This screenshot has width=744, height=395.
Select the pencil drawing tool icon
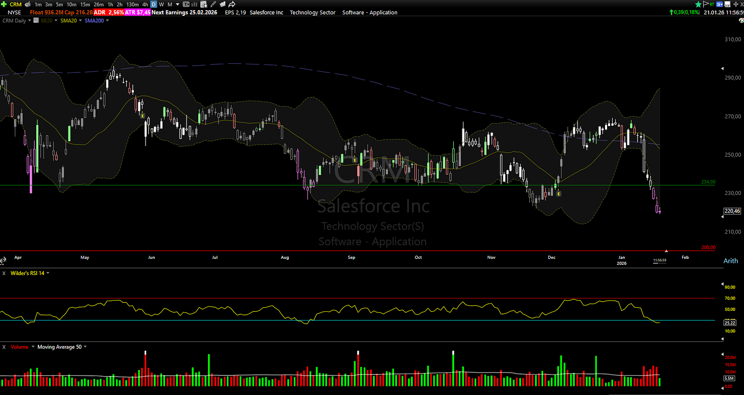click(x=213, y=4)
